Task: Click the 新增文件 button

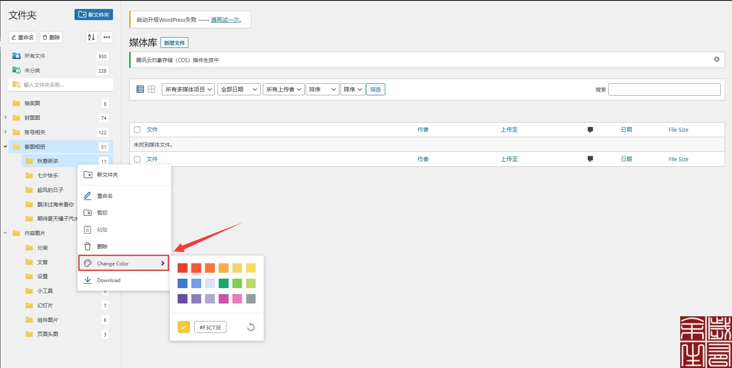Action: click(x=174, y=43)
